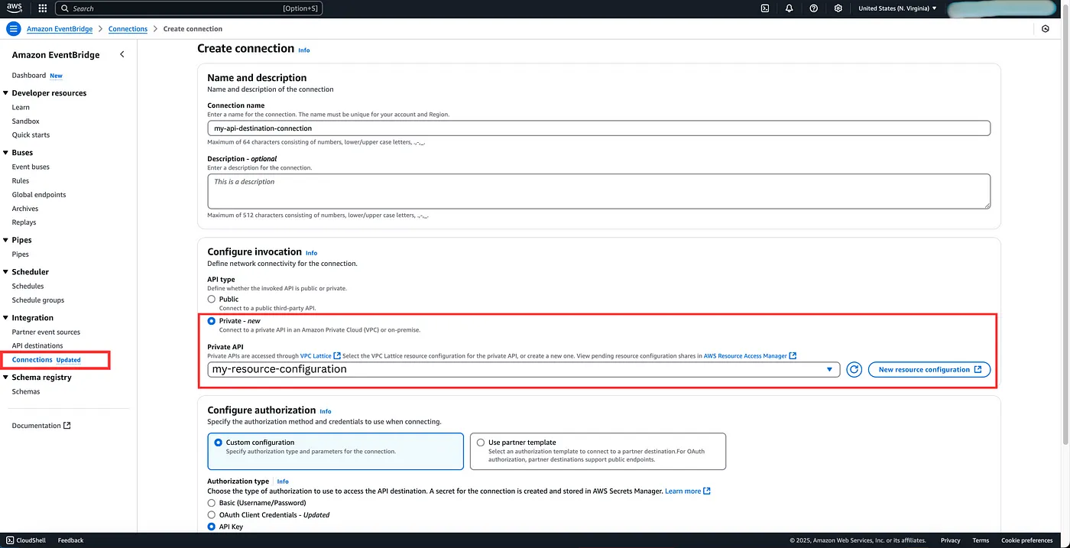This screenshot has width=1070, height=548.
Task: Open Dashboard in the sidebar
Action: coord(29,76)
